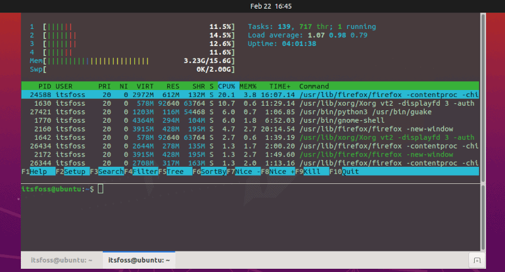Select the second itsfoss@ubuntu tab

(x=140, y=259)
